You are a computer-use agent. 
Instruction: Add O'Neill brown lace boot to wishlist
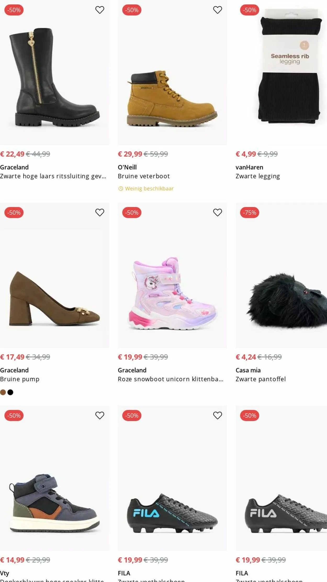217,10
